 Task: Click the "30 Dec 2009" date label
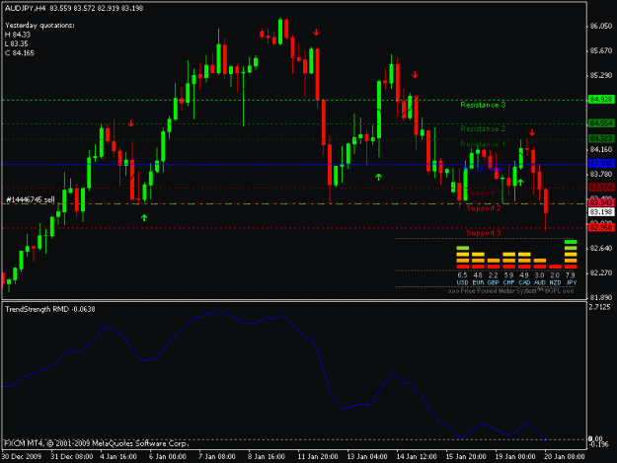coord(21,457)
